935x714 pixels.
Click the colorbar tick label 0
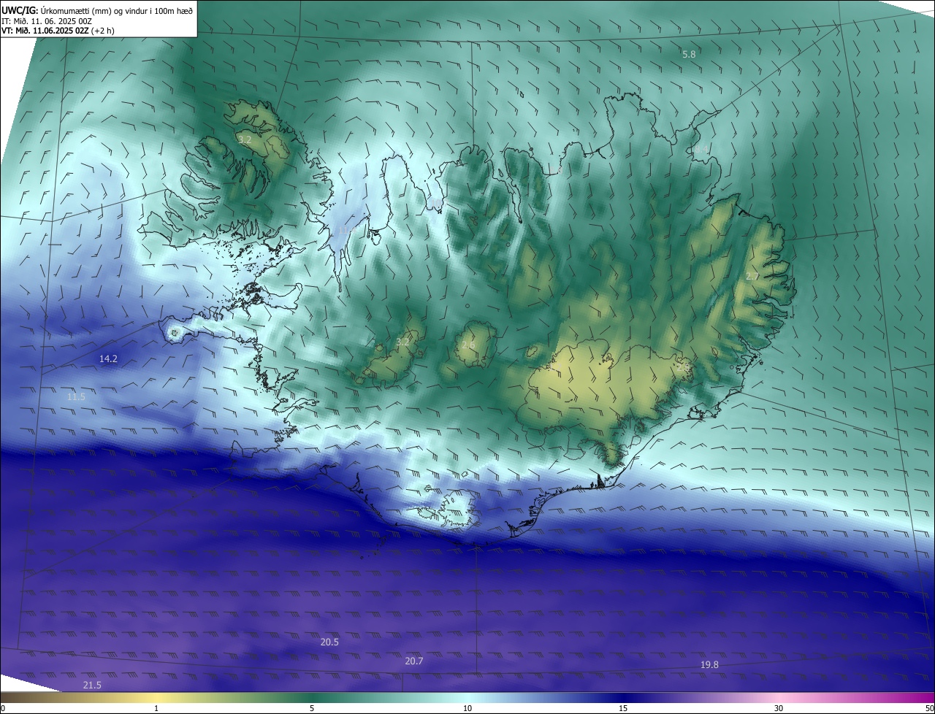[3, 708]
